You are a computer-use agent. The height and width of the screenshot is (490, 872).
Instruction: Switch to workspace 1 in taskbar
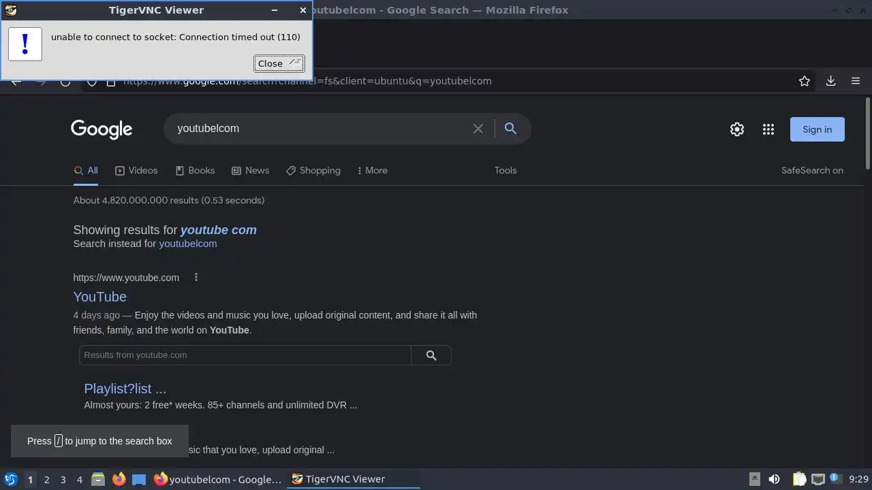click(x=30, y=480)
